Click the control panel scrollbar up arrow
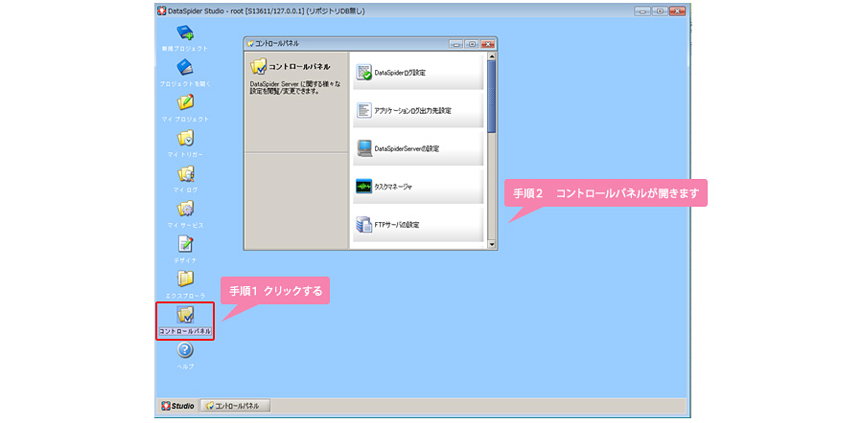 coord(492,58)
